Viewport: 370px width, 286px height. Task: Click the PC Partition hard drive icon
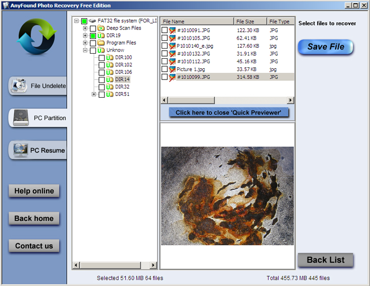[x=21, y=117]
